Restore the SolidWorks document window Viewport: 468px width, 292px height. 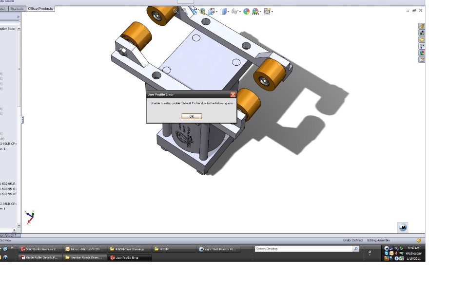(x=414, y=10)
